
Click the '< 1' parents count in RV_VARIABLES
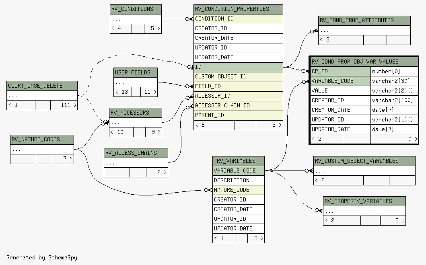tap(224, 238)
